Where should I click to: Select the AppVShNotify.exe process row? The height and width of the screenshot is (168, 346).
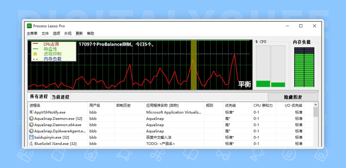170,112
